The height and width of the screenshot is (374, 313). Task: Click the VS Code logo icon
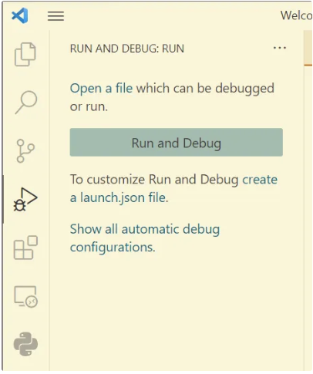pyautogui.click(x=20, y=15)
